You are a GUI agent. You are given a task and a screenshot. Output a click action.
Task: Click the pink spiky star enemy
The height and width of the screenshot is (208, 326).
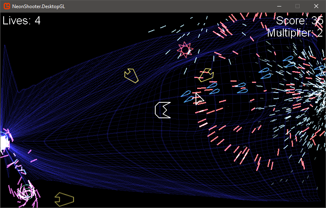185,50
